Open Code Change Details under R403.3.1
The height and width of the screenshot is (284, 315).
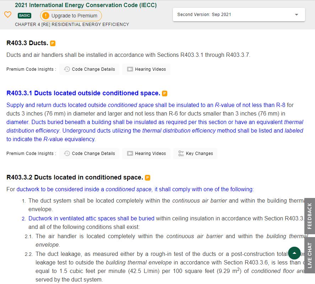[89, 154]
